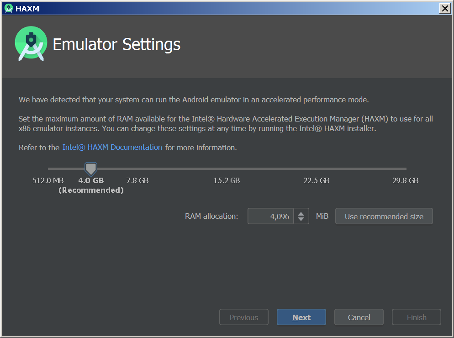The image size is (454, 338).
Task: Decrease RAM allocation with the down arrow
Action: pos(301,219)
